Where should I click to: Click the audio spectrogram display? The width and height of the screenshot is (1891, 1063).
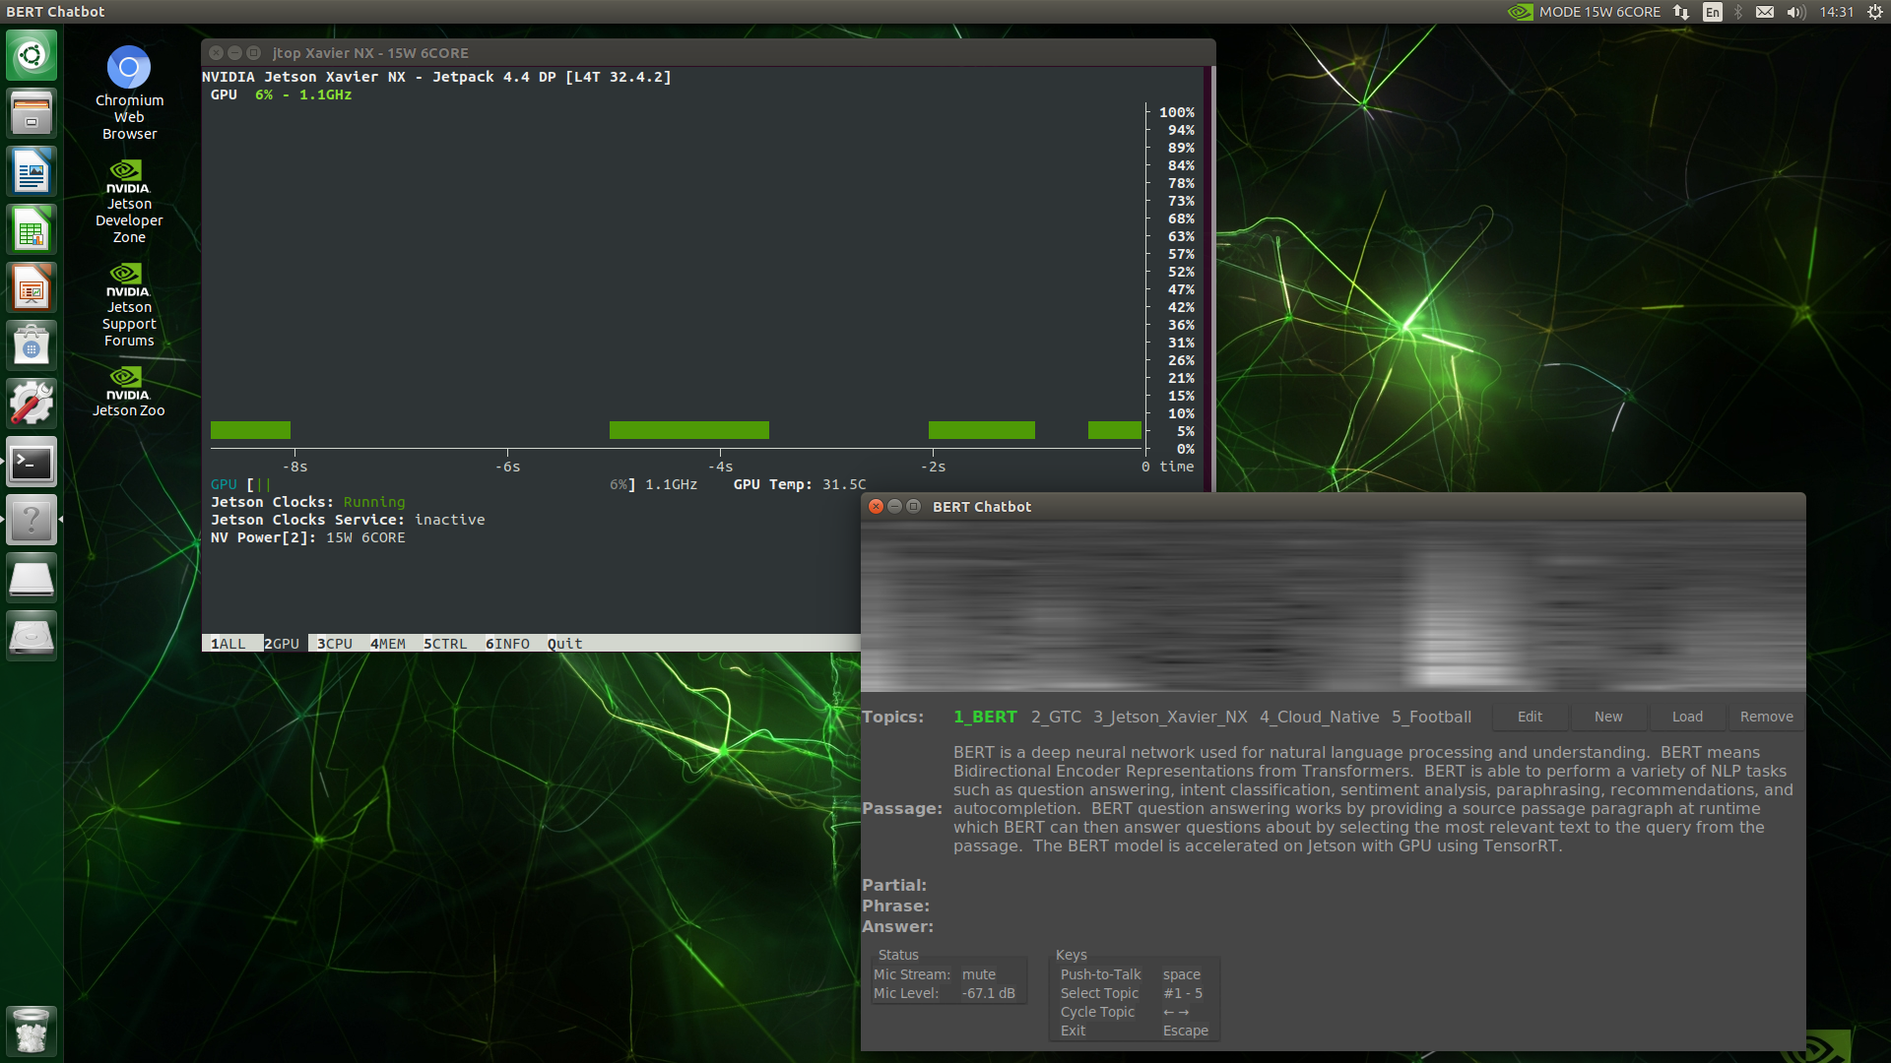click(x=1333, y=605)
